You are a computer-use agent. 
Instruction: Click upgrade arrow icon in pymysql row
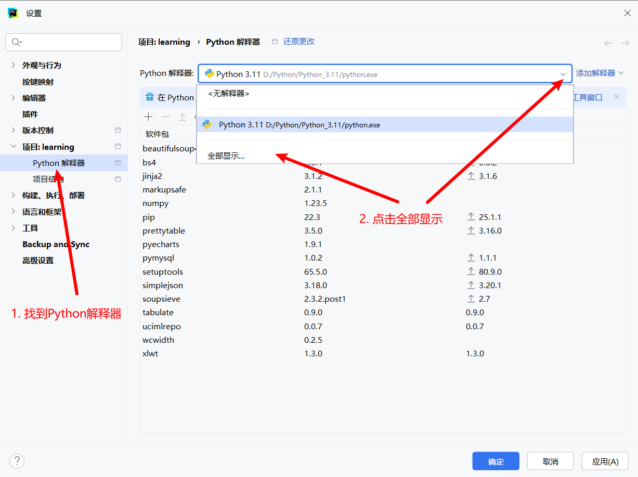(471, 258)
